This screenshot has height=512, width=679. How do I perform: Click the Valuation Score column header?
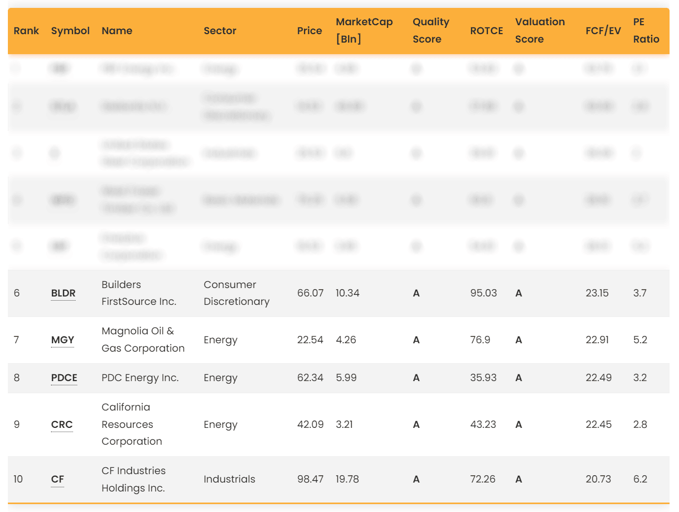(x=540, y=30)
